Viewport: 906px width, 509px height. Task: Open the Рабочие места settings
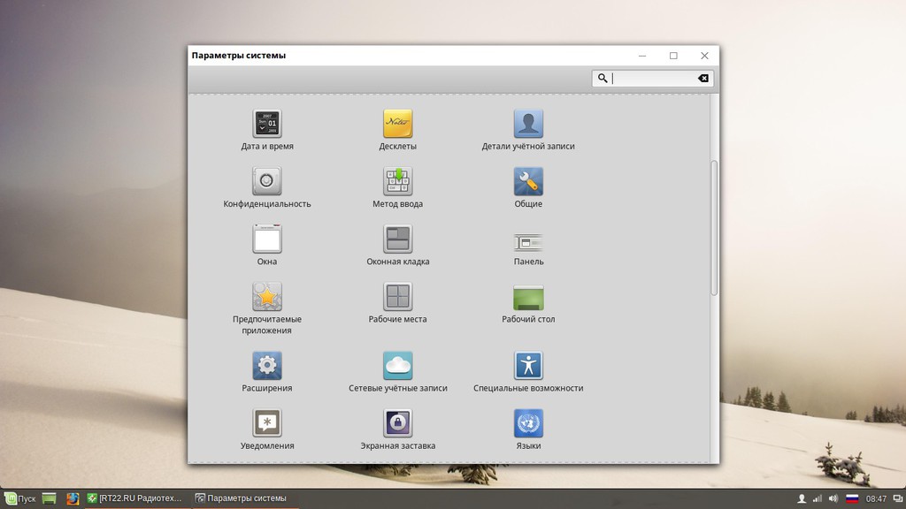point(397,297)
